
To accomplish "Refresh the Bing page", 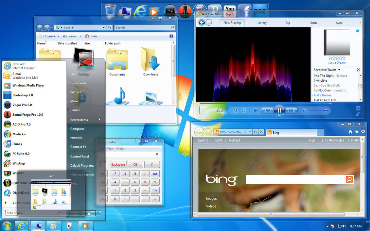I will pyautogui.click(x=255, y=132).
